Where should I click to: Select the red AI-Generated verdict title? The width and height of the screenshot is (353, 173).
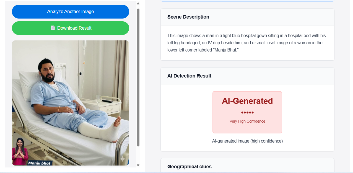click(x=247, y=101)
